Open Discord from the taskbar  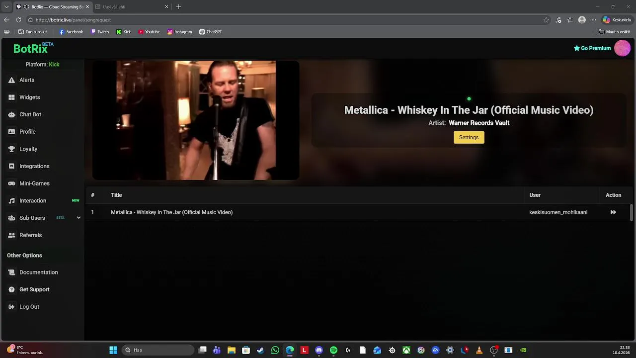coord(319,350)
